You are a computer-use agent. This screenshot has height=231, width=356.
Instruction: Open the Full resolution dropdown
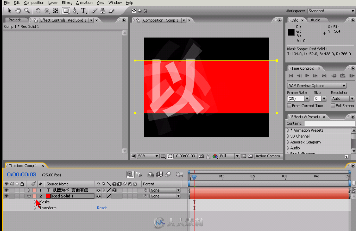[229, 156]
